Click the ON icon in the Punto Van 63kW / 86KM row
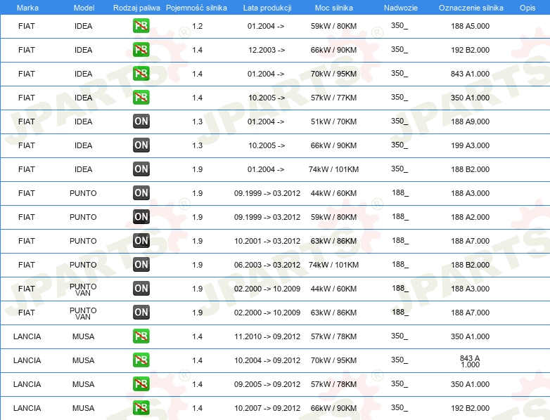This screenshot has width=550, height=420. click(141, 312)
